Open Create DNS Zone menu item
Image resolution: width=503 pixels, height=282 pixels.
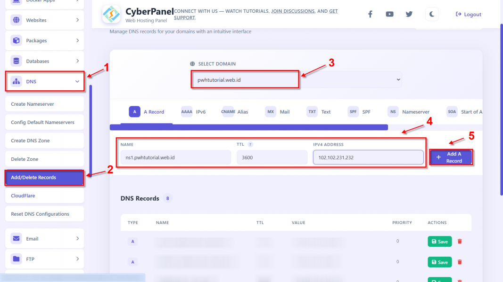[45, 141]
